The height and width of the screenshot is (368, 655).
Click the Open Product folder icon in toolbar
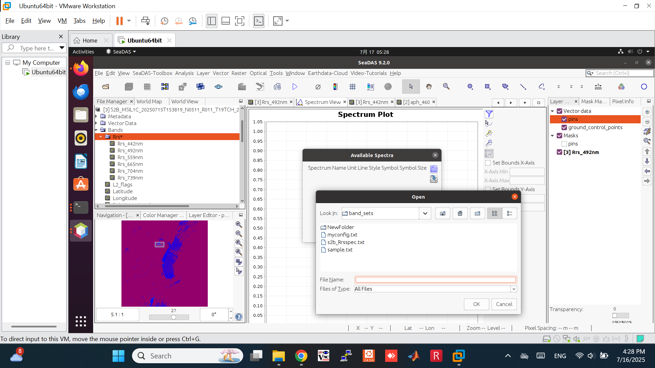106,87
